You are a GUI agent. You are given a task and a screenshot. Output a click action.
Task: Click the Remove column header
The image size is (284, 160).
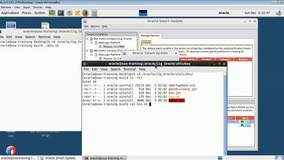coord(243,60)
